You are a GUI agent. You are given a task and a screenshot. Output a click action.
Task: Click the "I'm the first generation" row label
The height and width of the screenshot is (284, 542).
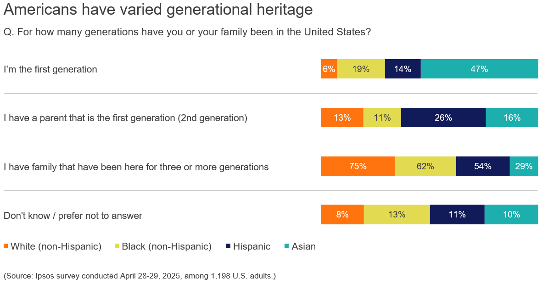pos(50,69)
